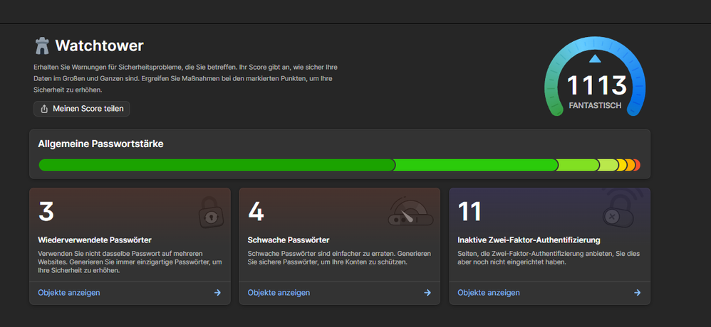The height and width of the screenshot is (327, 711).
Task: Select the red segment at strength bar end
Action: click(638, 165)
